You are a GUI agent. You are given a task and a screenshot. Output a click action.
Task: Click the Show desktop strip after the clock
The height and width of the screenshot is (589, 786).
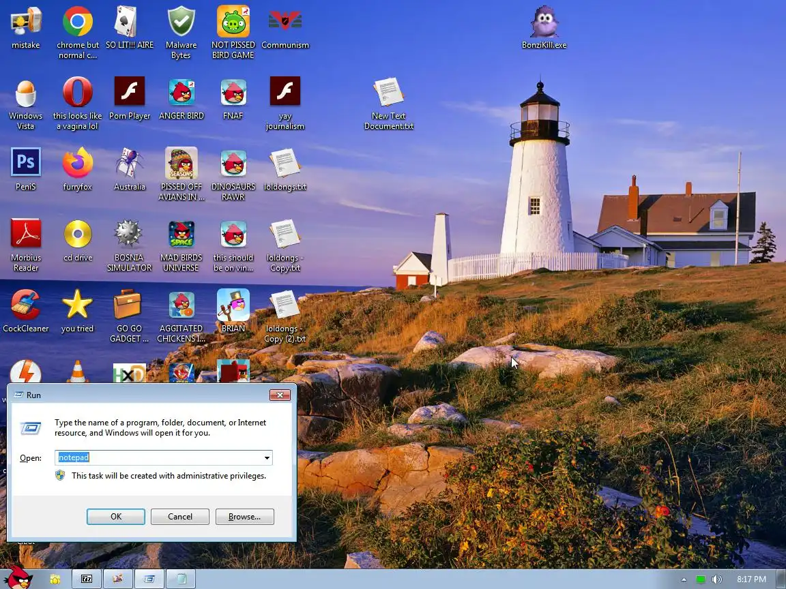(x=781, y=579)
